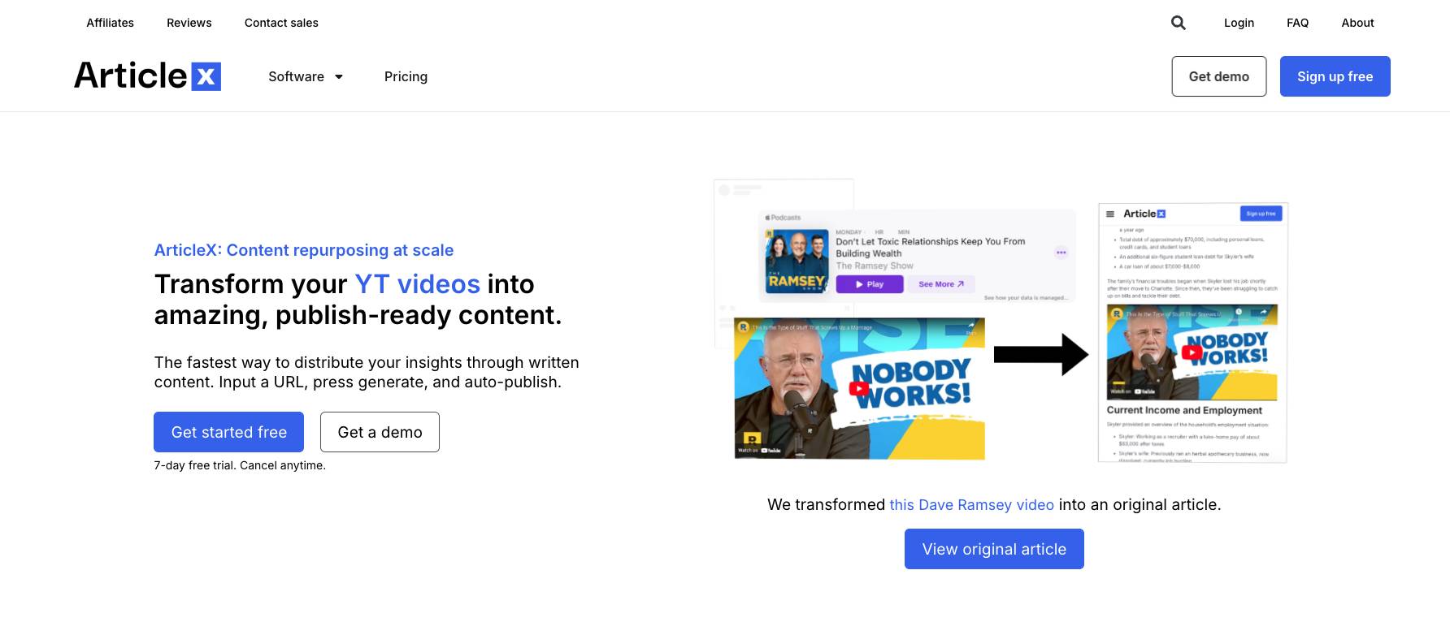This screenshot has width=1450, height=622.
Task: Open the Reviews link
Action: [x=189, y=23]
